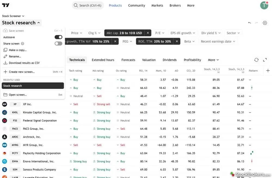Click Archrock logo icon

click(5, 137)
